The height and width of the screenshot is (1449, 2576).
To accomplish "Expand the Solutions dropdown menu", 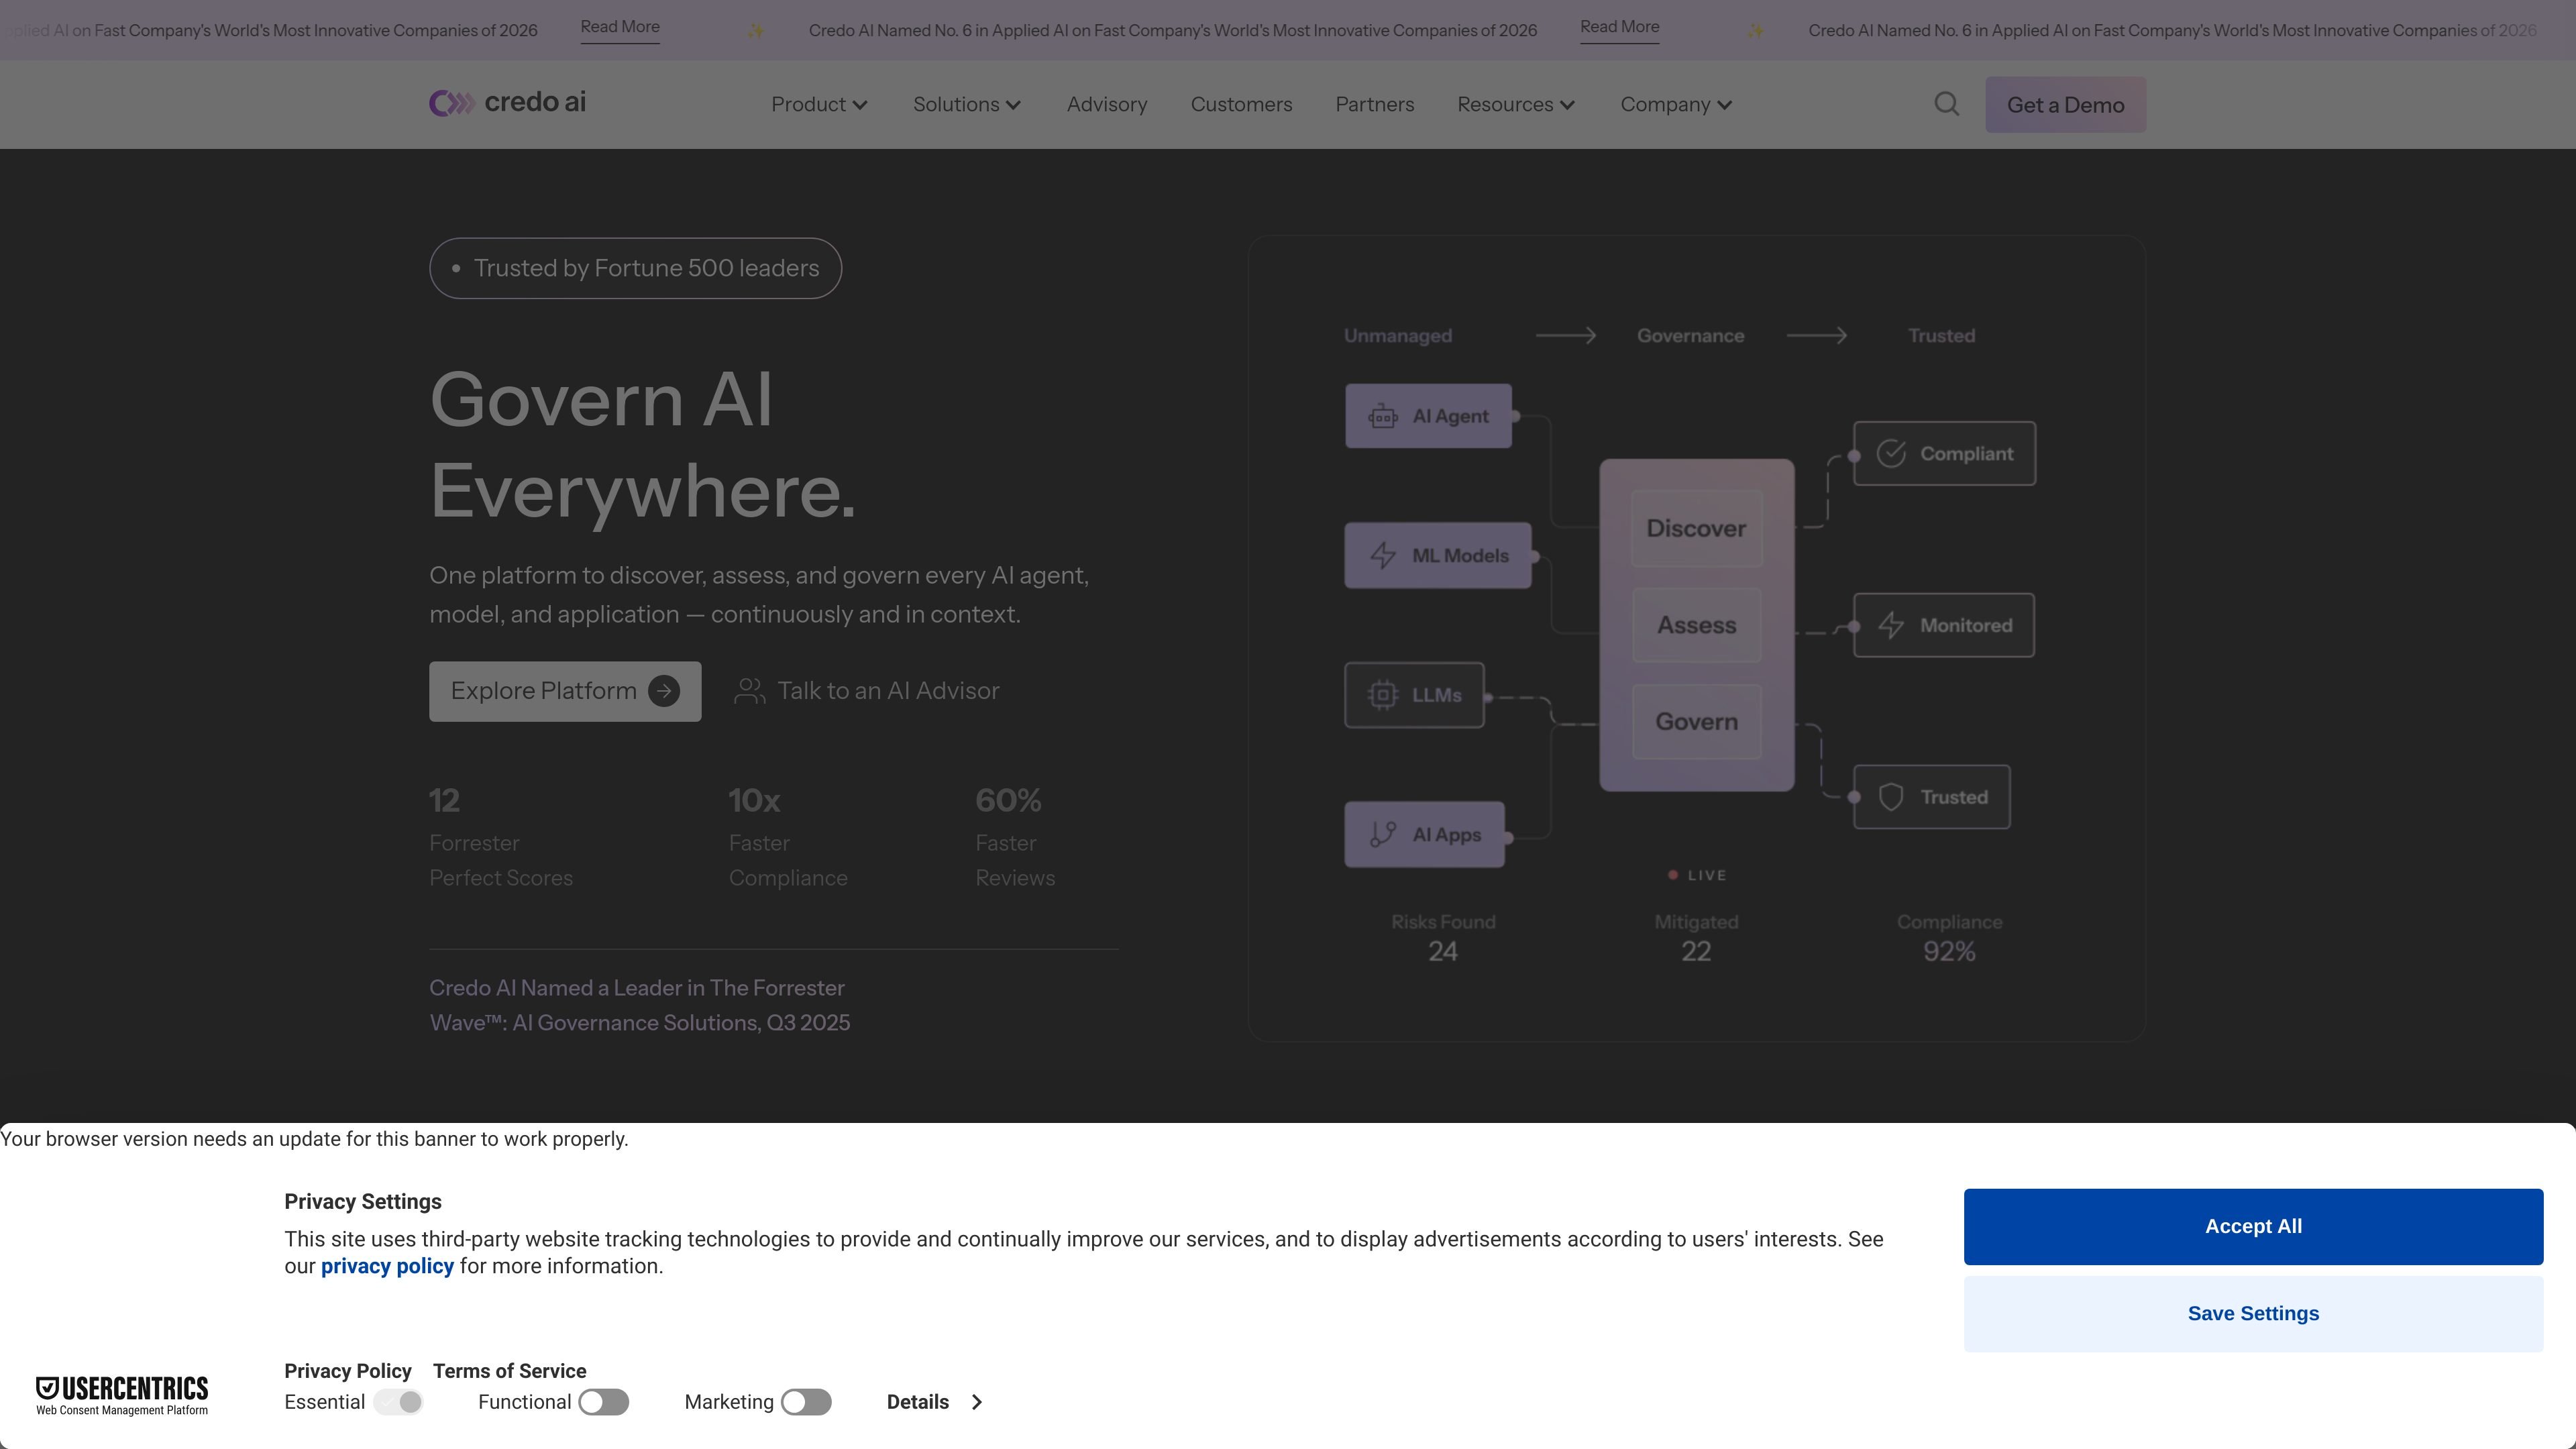I will pyautogui.click(x=966, y=104).
